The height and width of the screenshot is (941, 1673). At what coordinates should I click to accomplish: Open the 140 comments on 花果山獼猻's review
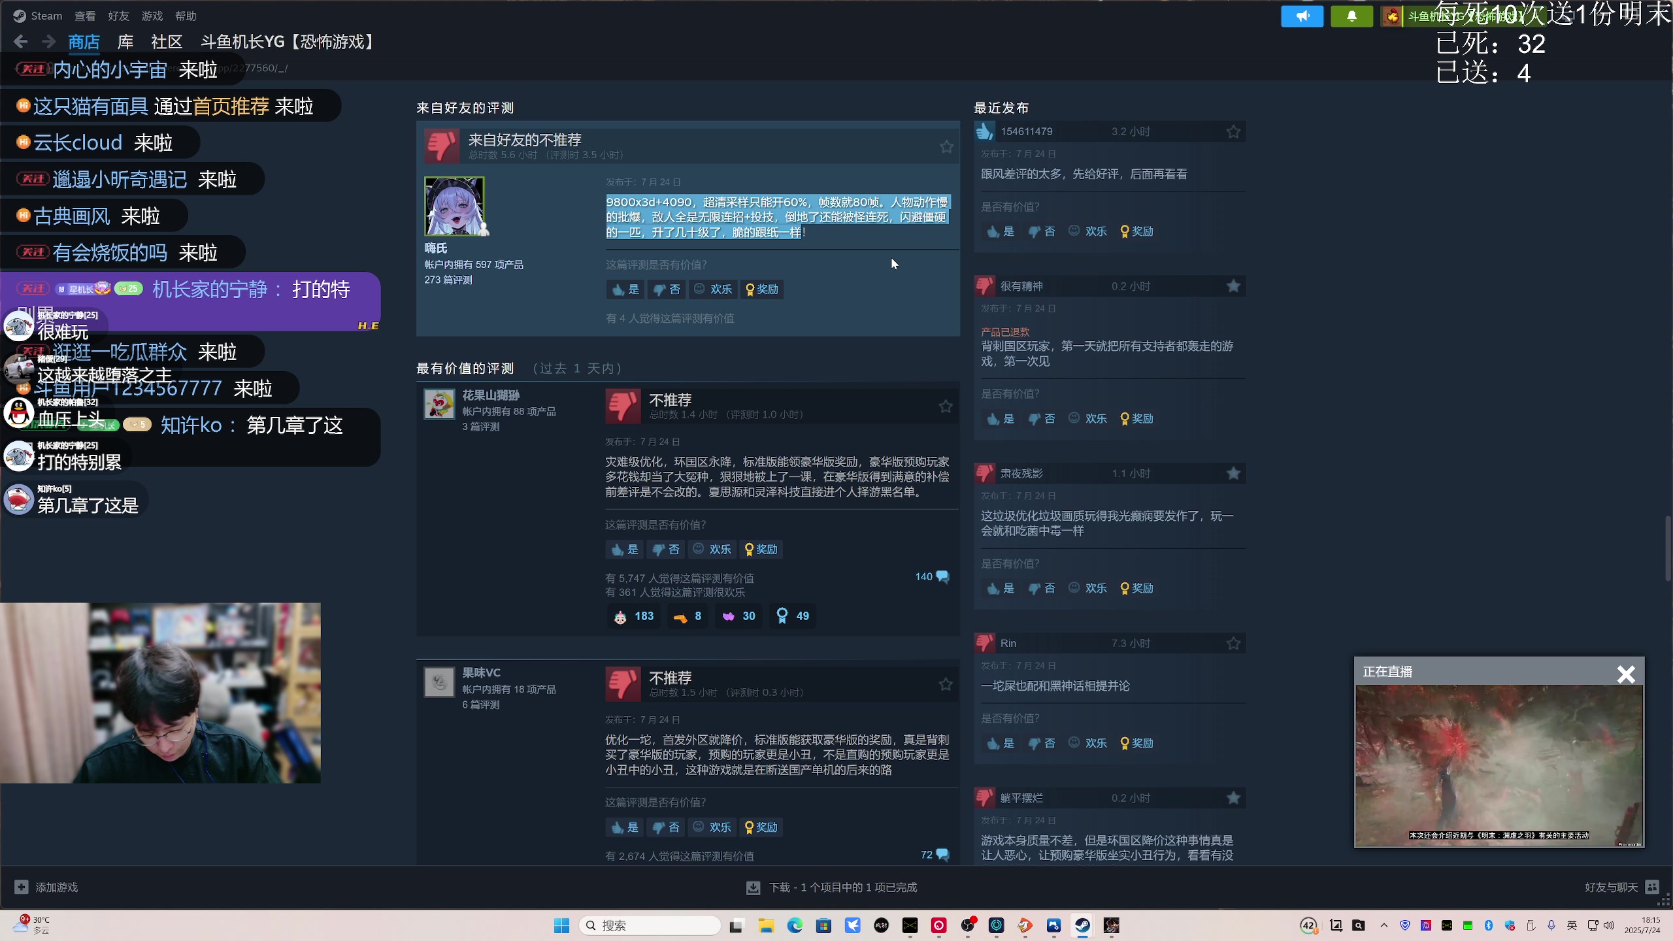[x=932, y=576]
